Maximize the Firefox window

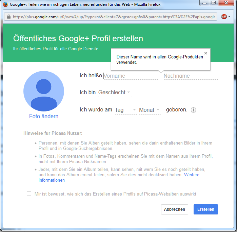214,3
